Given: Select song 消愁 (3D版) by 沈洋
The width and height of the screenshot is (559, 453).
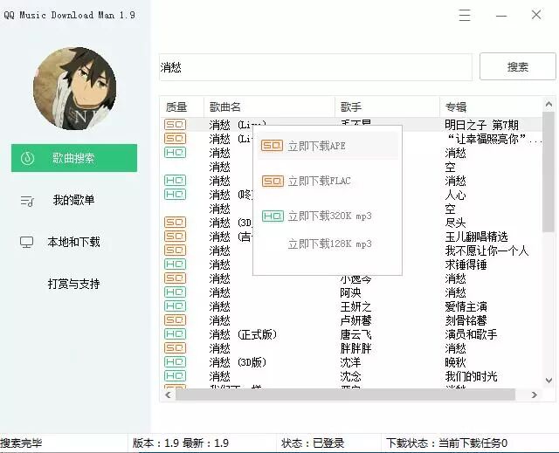Looking at the screenshot, I should point(238,362).
